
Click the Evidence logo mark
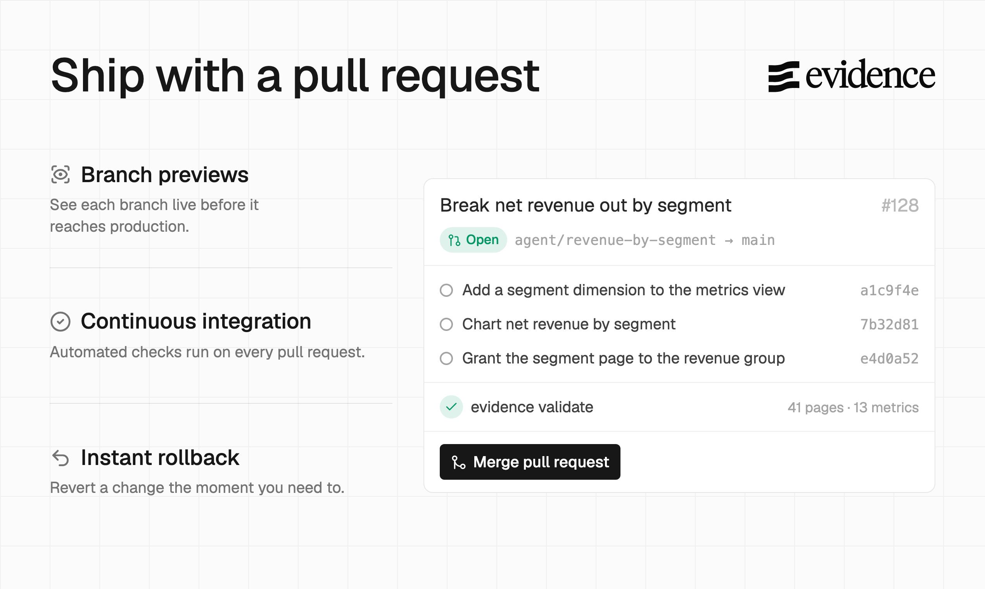pyautogui.click(x=784, y=77)
